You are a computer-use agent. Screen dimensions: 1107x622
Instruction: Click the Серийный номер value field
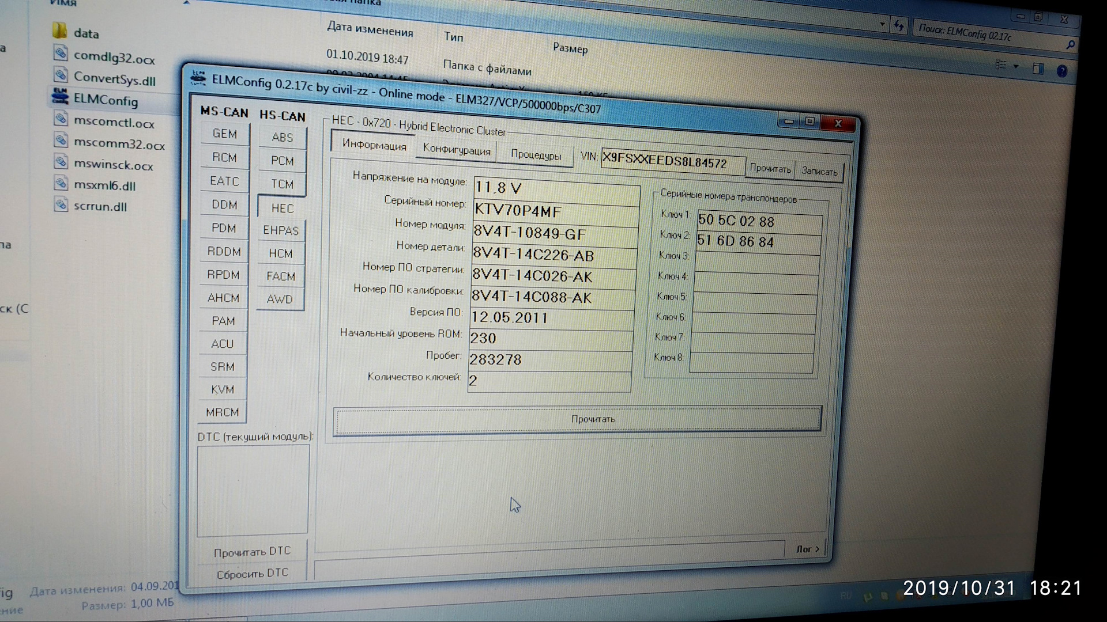pyautogui.click(x=556, y=211)
